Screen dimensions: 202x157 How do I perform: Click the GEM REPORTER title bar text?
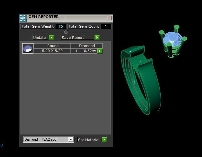point(44,17)
